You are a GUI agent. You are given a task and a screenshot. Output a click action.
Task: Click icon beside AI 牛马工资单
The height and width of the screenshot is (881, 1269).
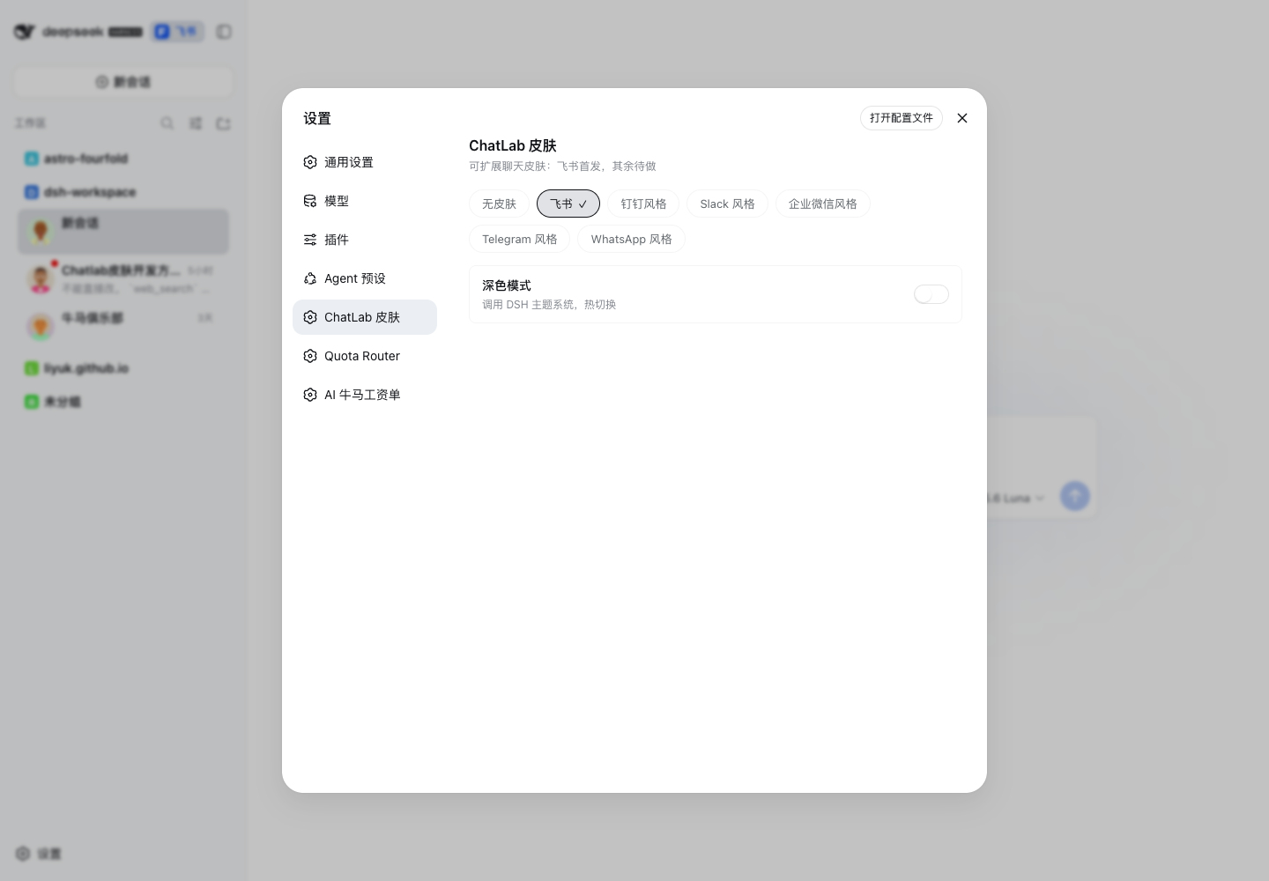point(310,395)
